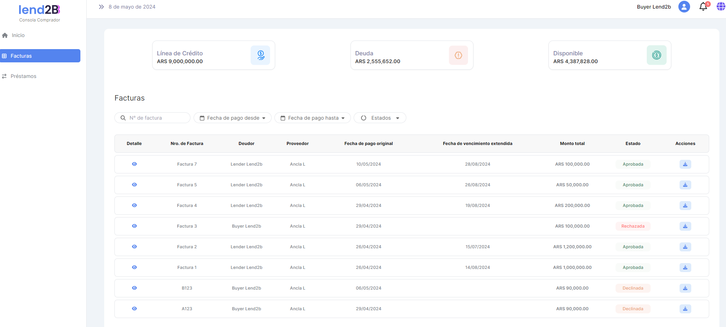Open the eye icon for invoice A123
Screen dimensions: 726x327
click(x=134, y=309)
